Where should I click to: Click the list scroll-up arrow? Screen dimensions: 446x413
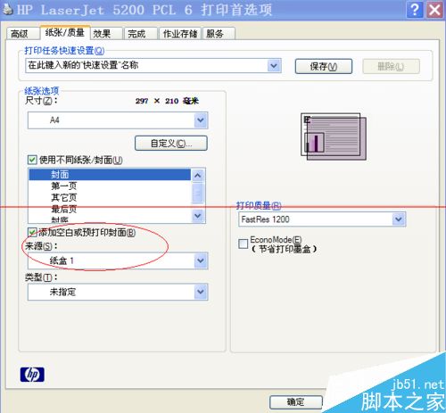(x=198, y=176)
